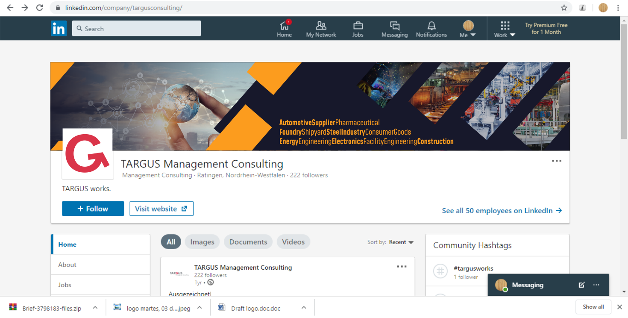Open the Chrome three-dot menu

618,8
